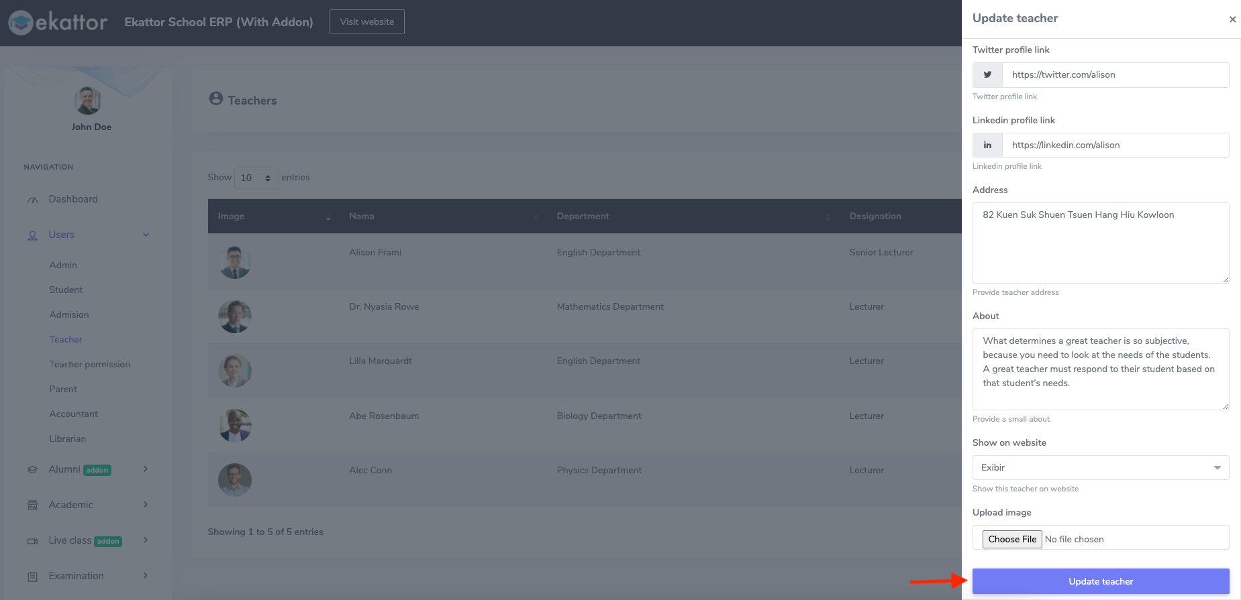Expand the Academic submenu arrow

coord(146,505)
